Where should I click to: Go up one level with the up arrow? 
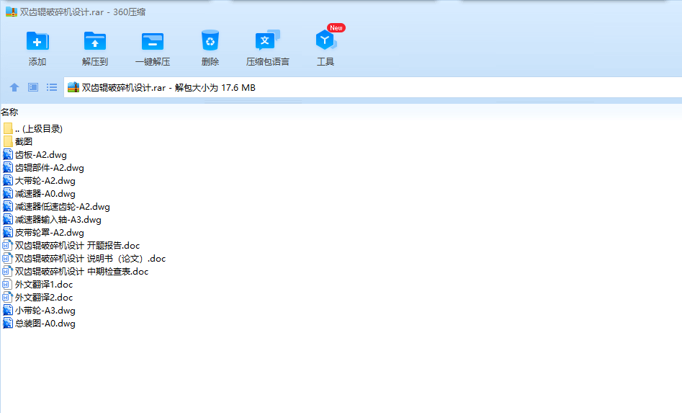(14, 87)
